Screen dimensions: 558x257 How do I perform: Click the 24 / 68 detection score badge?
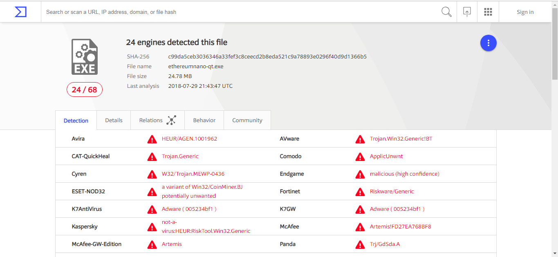[85, 89]
